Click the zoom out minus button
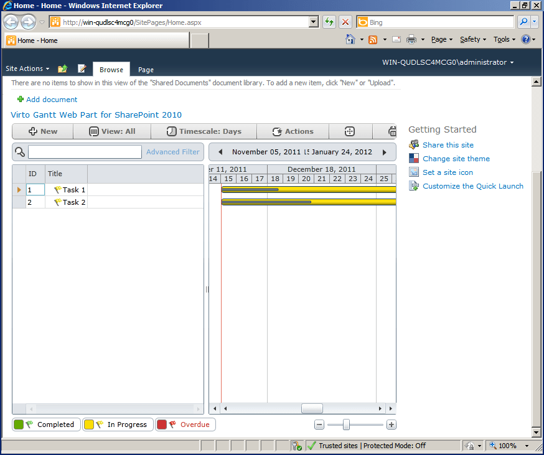 (319, 425)
